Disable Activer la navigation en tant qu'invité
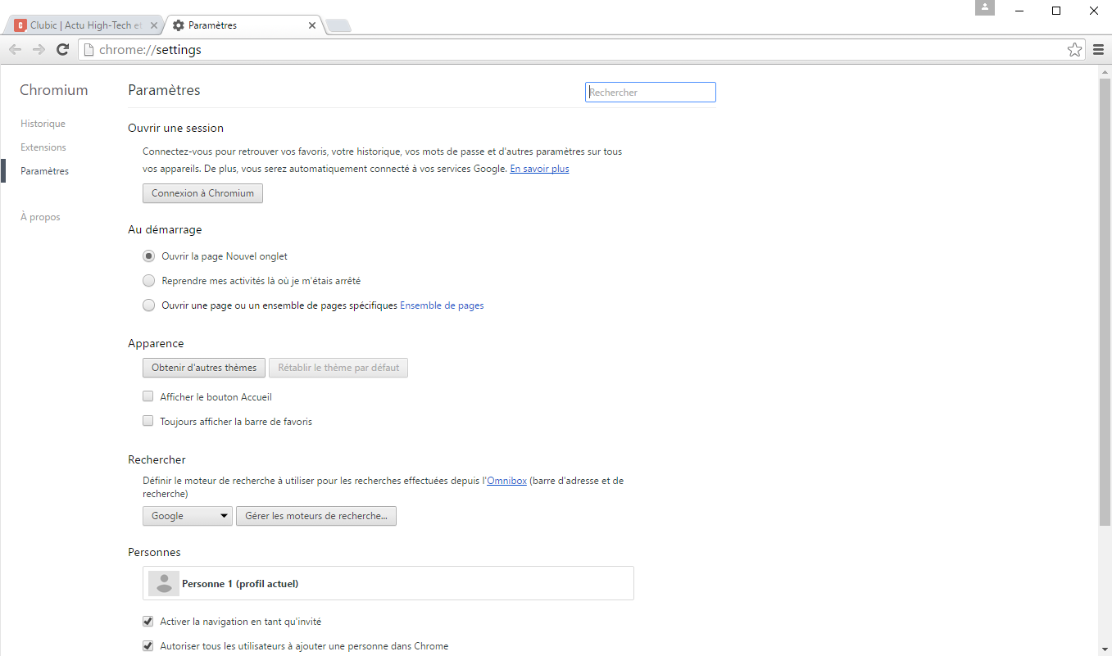The height and width of the screenshot is (656, 1112). tap(148, 621)
